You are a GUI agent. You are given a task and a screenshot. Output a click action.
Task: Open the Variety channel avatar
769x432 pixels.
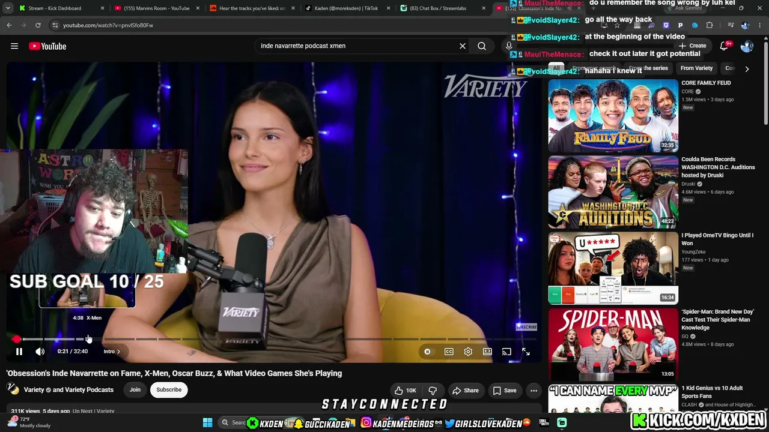(13, 389)
